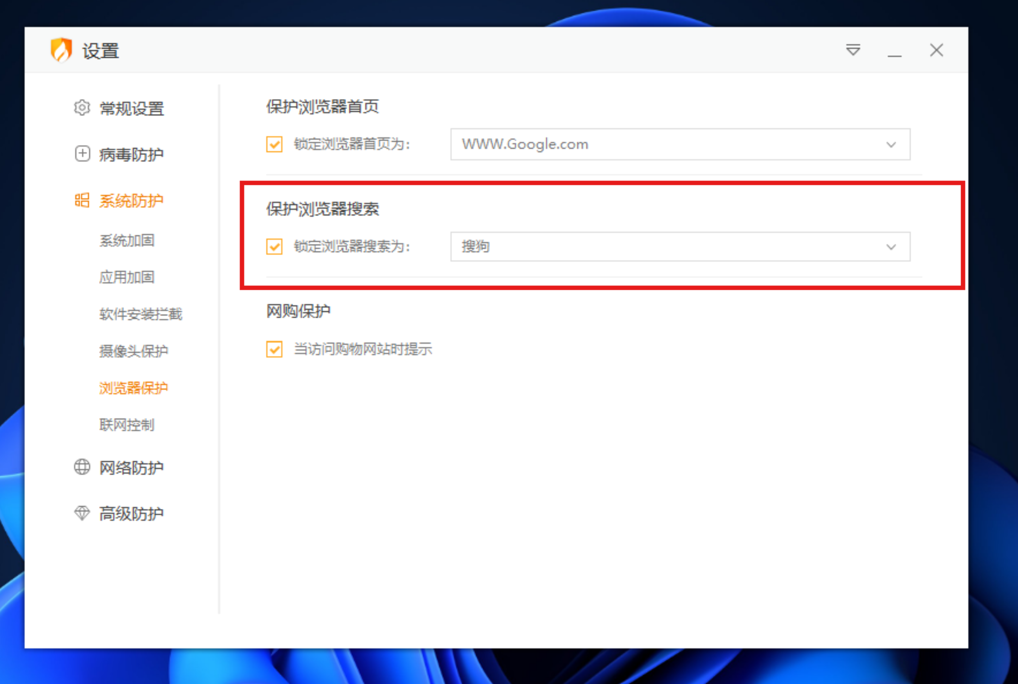The width and height of the screenshot is (1018, 684).
Task: Click the Huorong shield logo icon
Action: (x=61, y=50)
